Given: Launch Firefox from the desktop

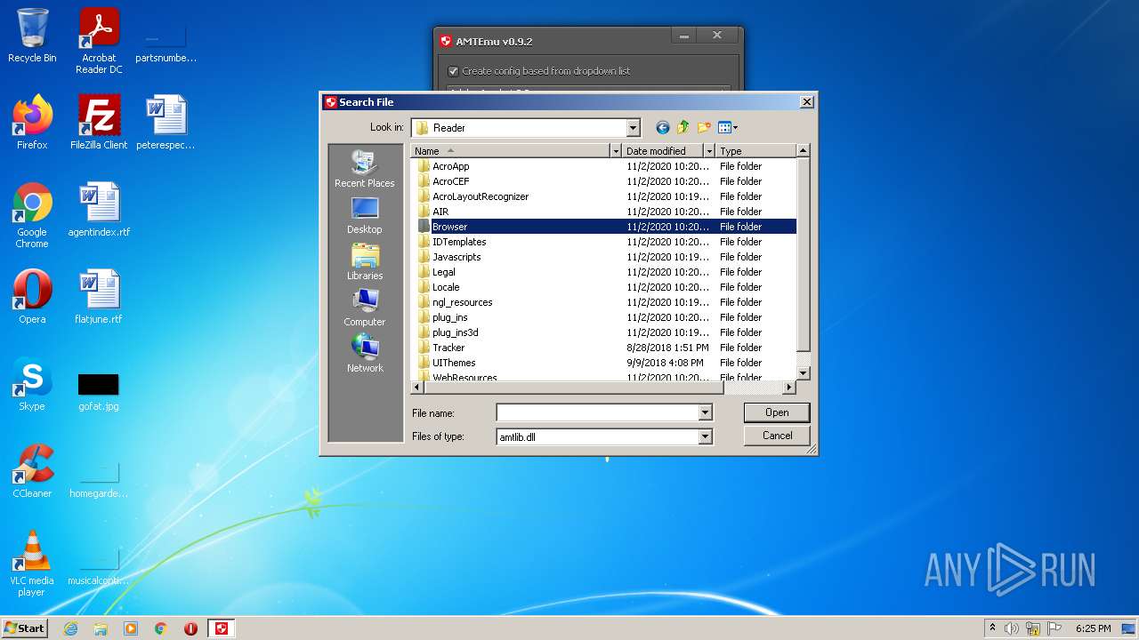Looking at the screenshot, I should coord(32,123).
